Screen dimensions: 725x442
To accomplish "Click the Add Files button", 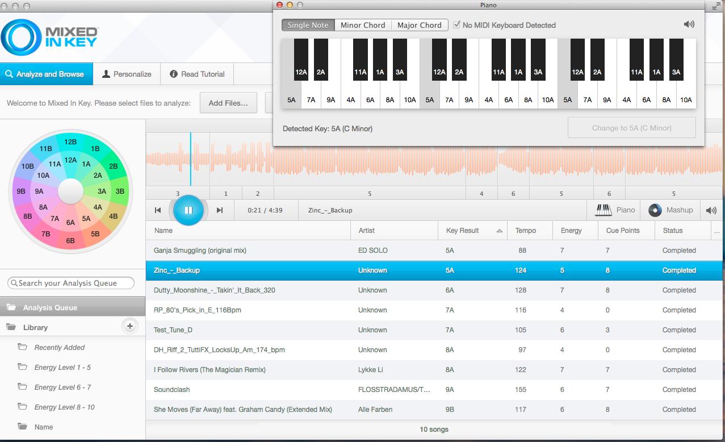I will point(228,103).
